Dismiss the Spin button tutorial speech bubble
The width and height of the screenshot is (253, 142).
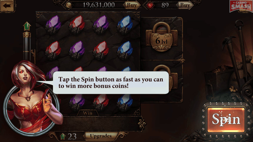click(x=111, y=83)
